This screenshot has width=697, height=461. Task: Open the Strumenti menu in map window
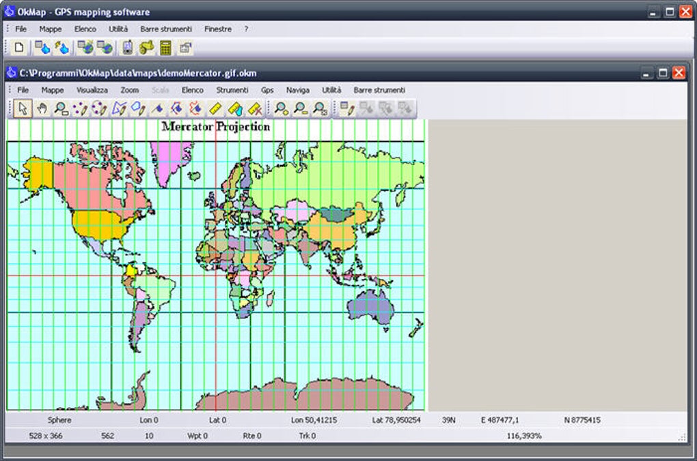(x=232, y=90)
